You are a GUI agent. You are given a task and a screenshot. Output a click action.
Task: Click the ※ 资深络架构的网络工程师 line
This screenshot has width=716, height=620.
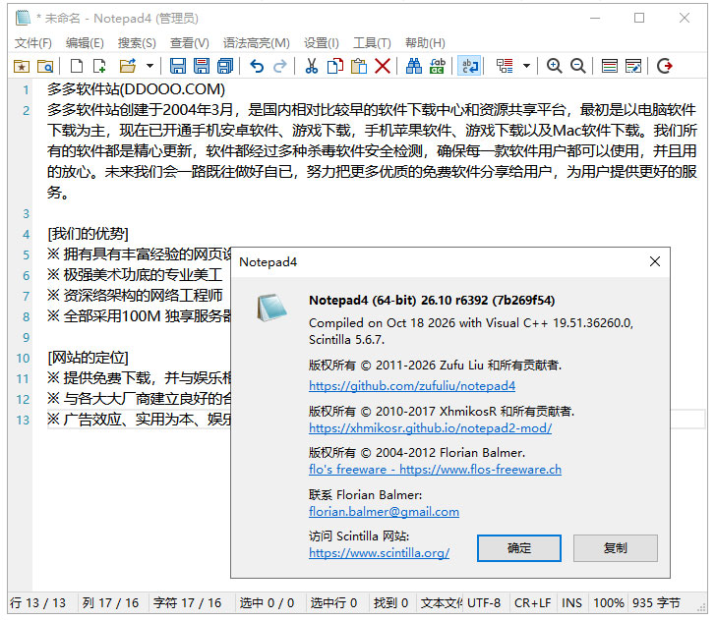135,296
